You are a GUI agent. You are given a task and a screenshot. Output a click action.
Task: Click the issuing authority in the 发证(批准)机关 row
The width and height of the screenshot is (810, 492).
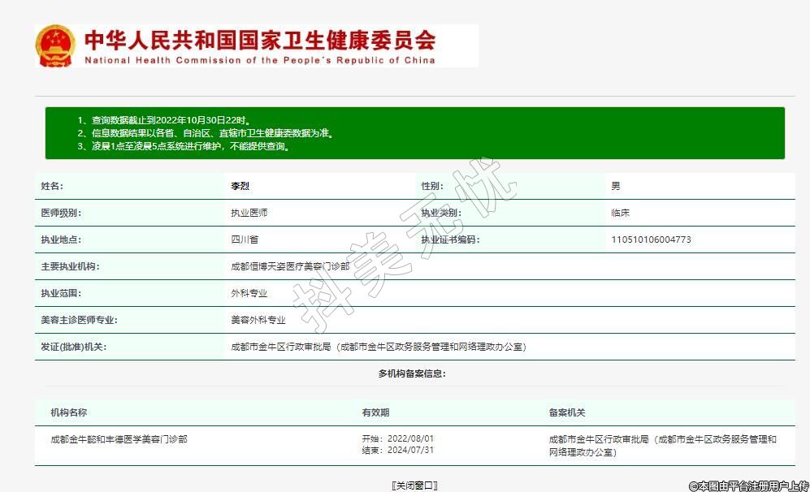(379, 347)
